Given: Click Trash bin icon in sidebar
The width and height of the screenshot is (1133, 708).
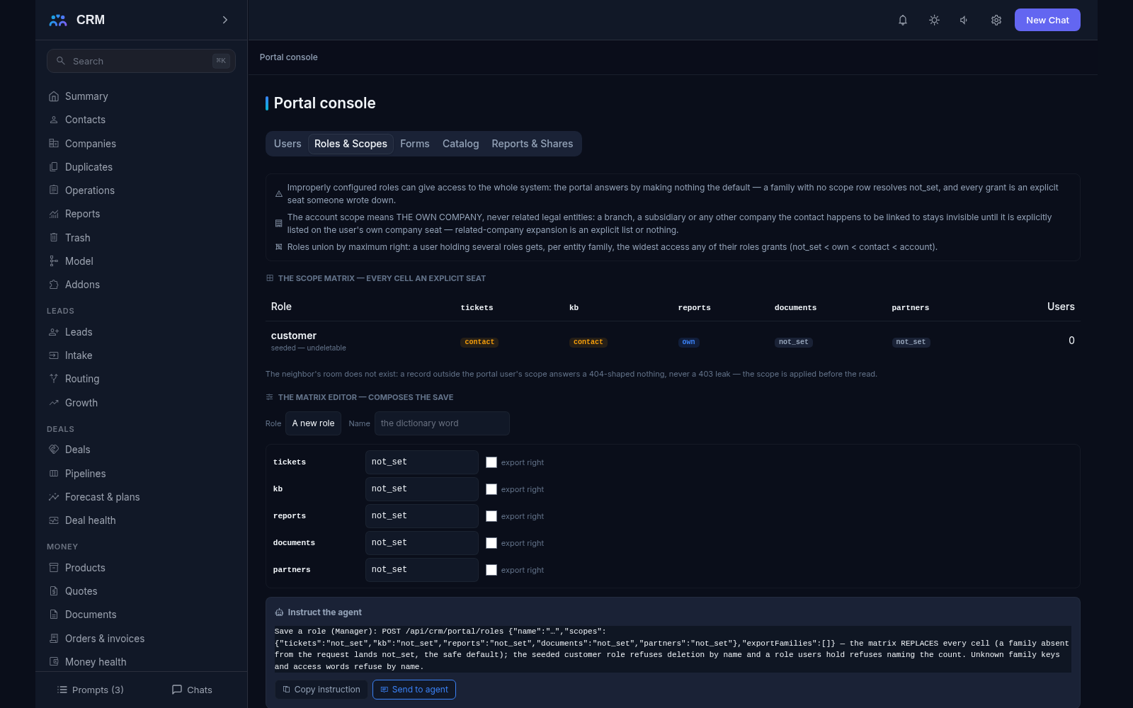Looking at the screenshot, I should [x=54, y=238].
